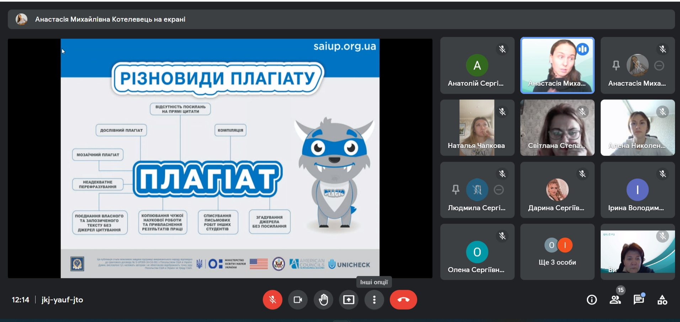Toggle the camera button
Viewport: 680px width, 322px height.
(x=298, y=300)
